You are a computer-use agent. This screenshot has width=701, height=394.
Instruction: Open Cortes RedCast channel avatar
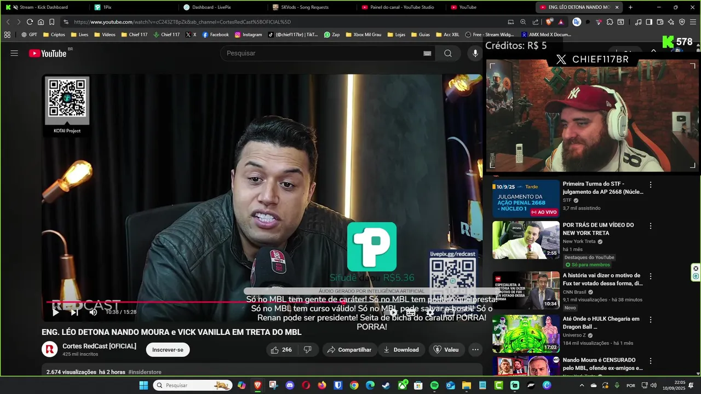tap(50, 349)
